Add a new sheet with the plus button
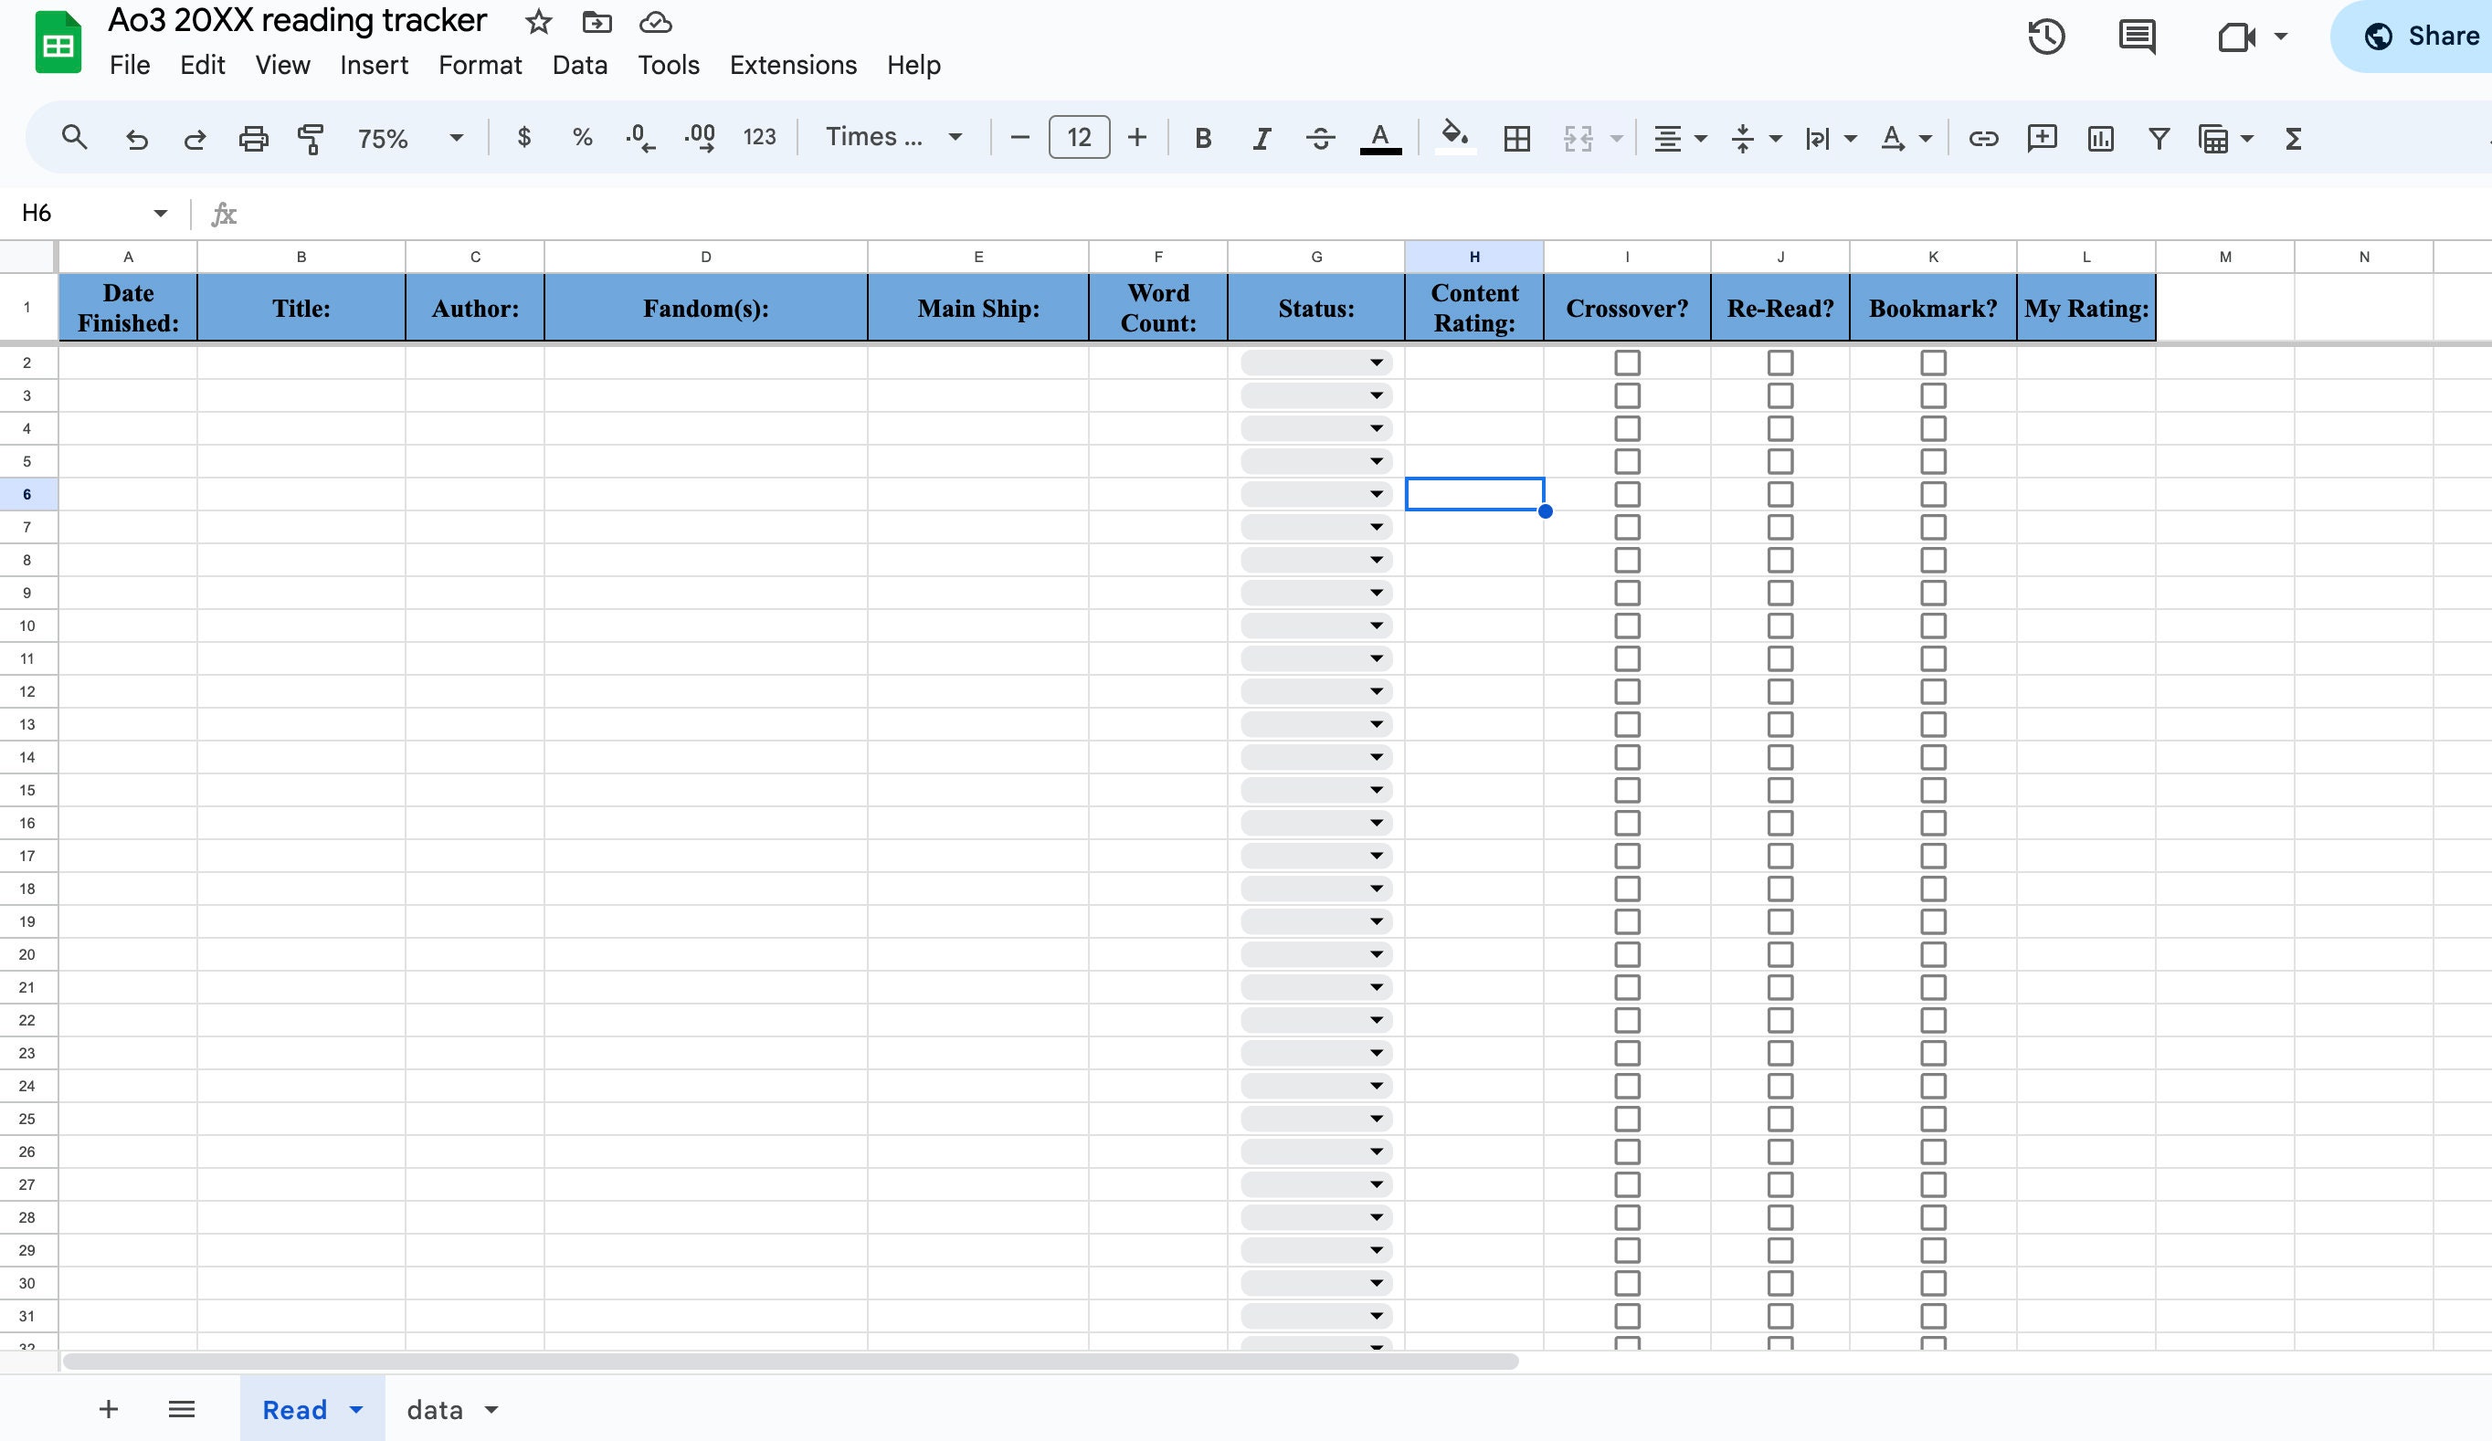2492x1441 pixels. [x=109, y=1408]
